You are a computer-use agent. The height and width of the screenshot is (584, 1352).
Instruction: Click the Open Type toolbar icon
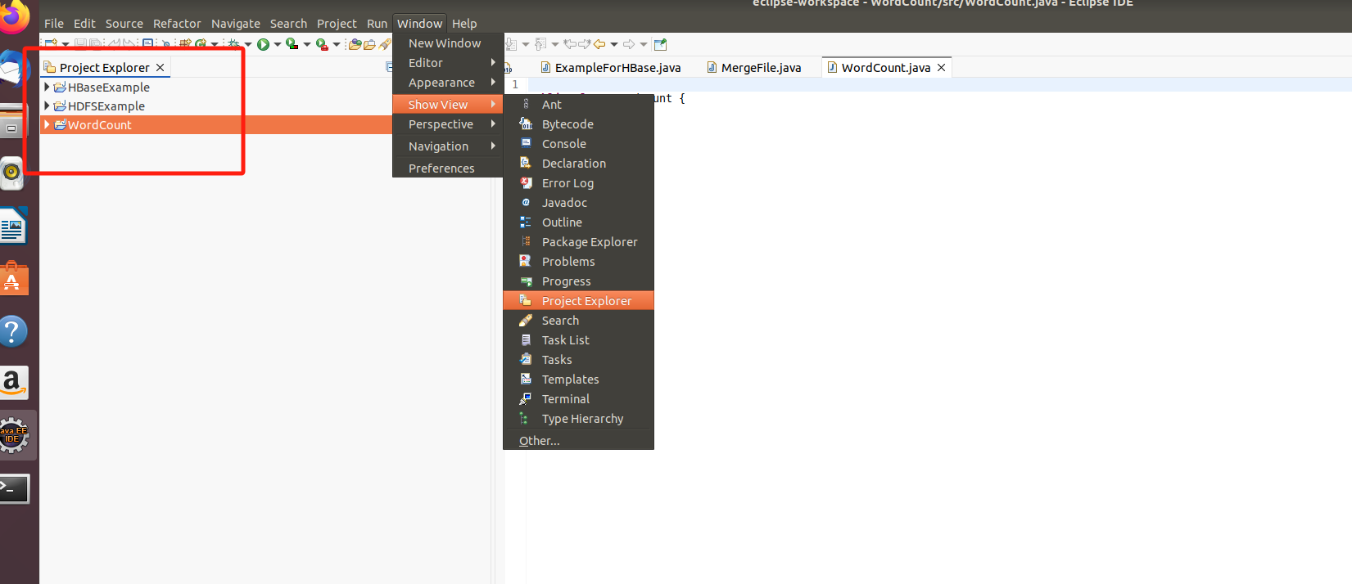coord(355,43)
